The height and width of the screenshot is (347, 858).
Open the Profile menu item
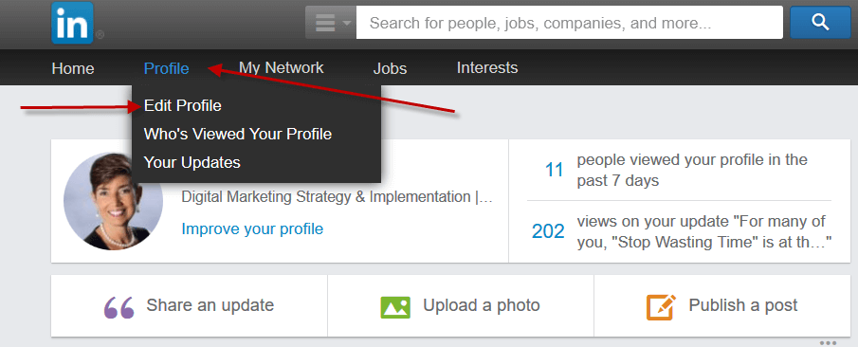pos(166,68)
